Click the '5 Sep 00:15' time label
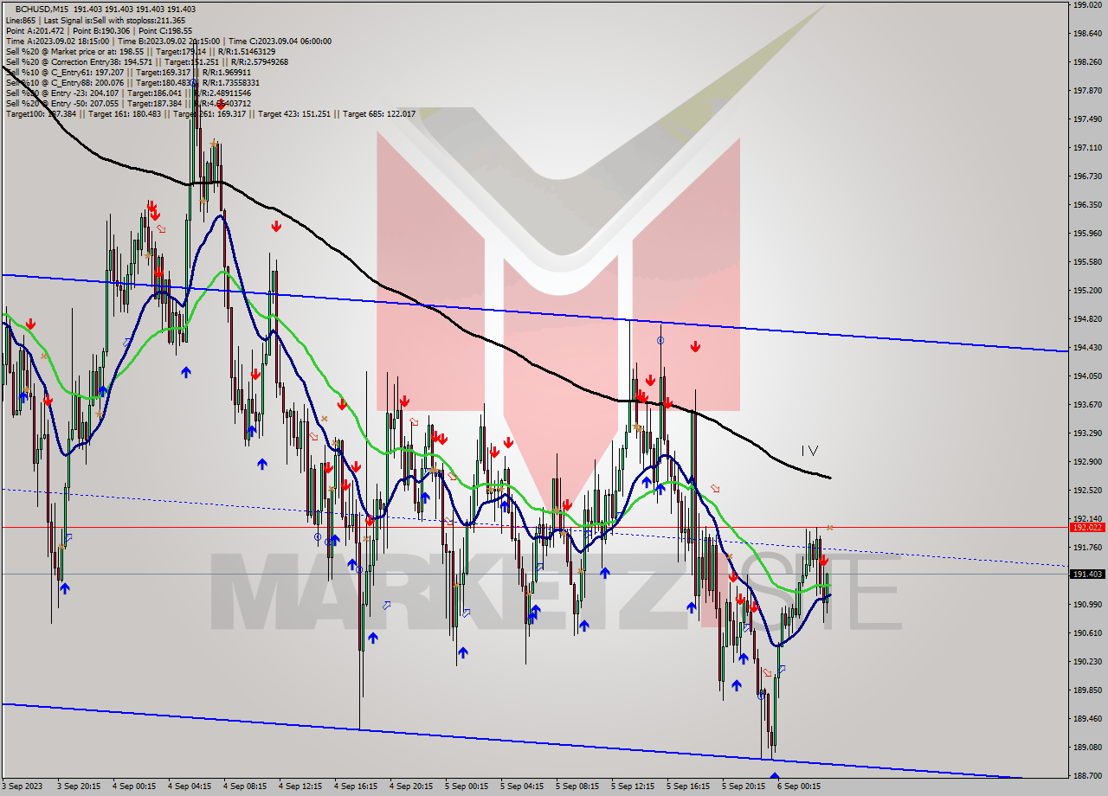The height and width of the screenshot is (796, 1108). [x=467, y=786]
